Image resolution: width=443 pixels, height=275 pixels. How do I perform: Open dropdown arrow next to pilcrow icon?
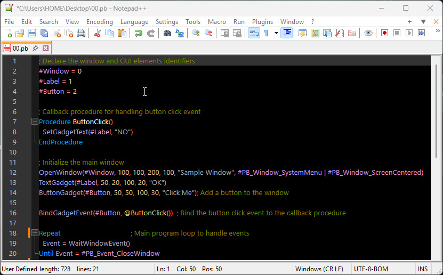(x=276, y=34)
